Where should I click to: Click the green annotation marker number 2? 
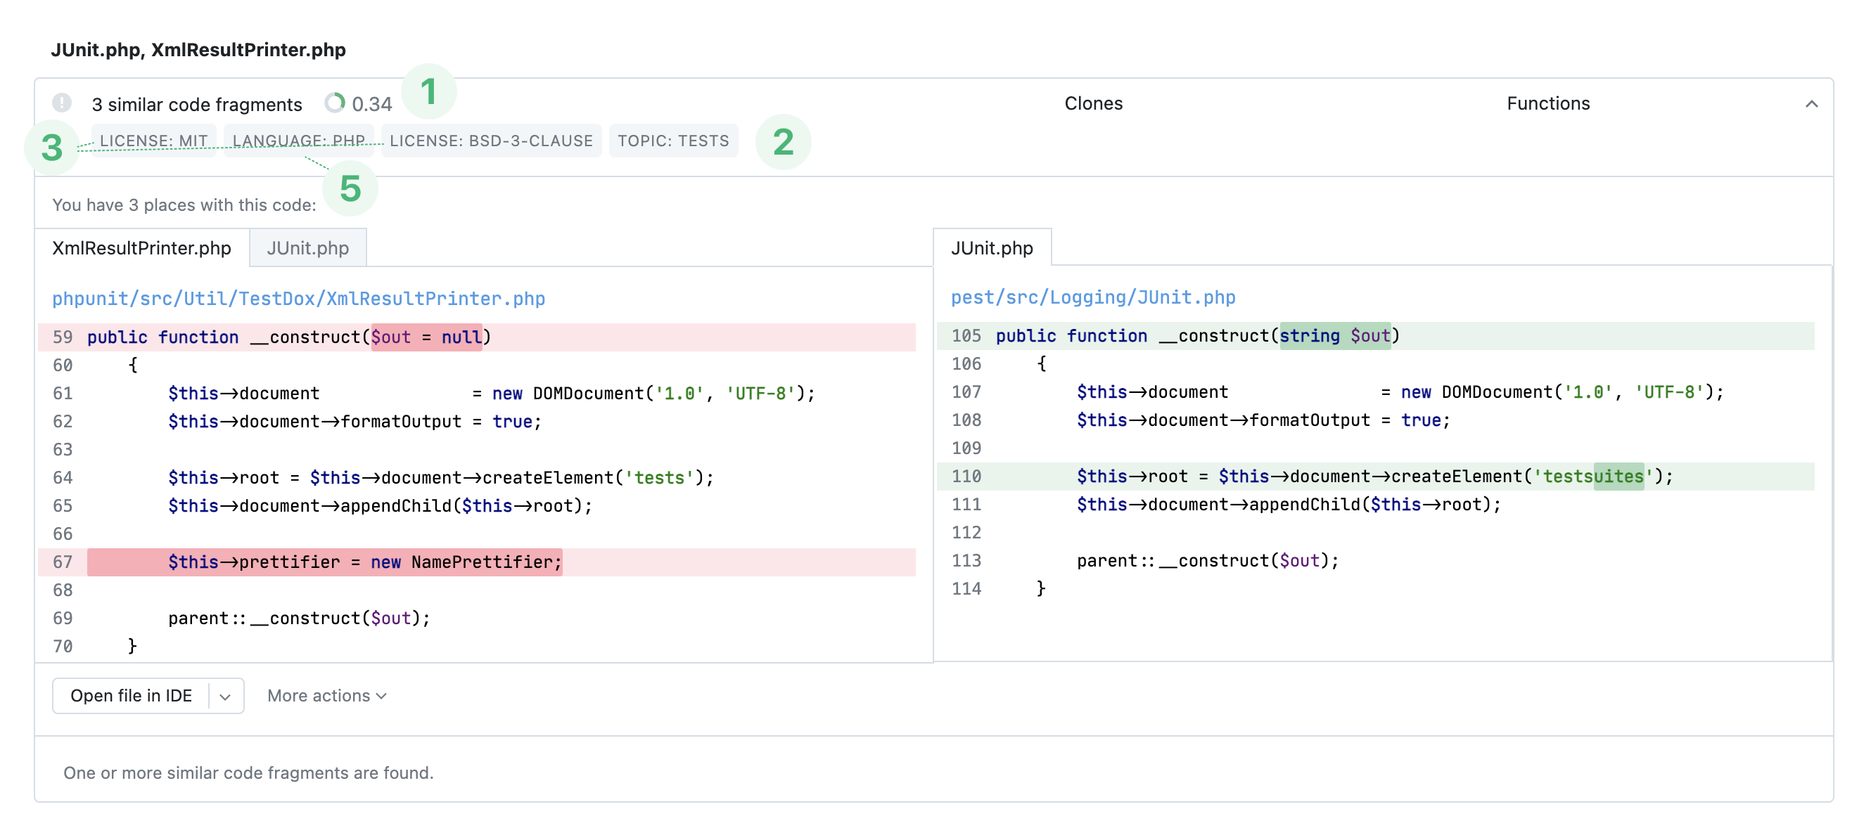782,141
